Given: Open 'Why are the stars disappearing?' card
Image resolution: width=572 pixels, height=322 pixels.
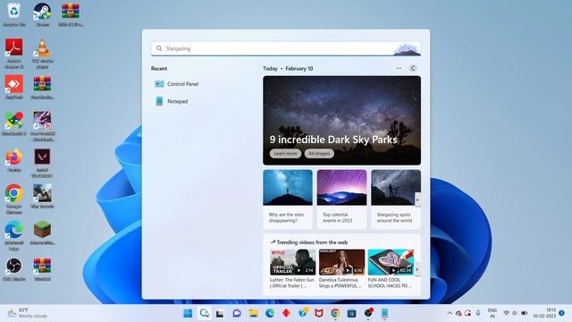Looking at the screenshot, I should [288, 199].
